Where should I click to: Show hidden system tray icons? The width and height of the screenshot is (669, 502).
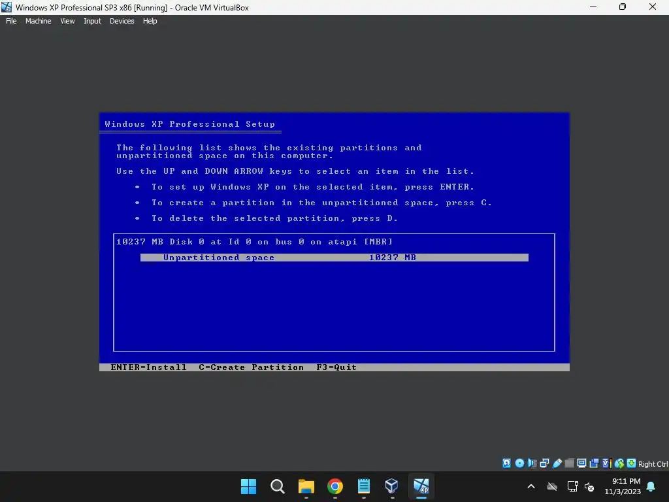[531, 486]
